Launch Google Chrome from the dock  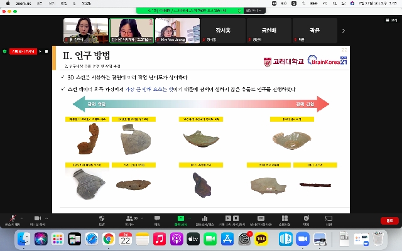tap(108, 239)
